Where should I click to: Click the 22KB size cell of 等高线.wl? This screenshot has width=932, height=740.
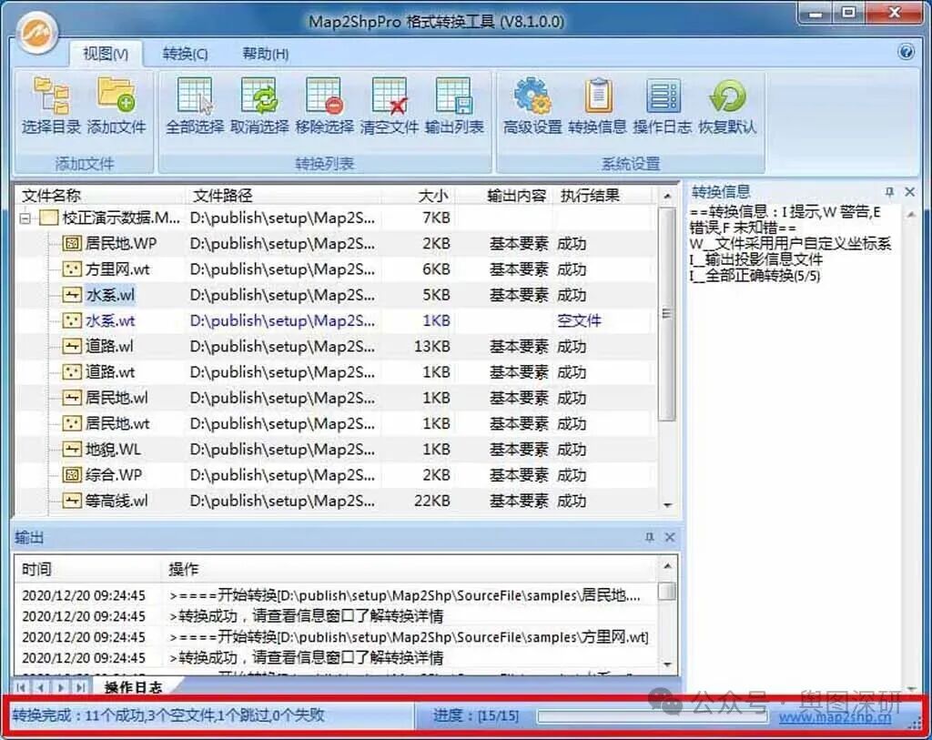pos(431,501)
